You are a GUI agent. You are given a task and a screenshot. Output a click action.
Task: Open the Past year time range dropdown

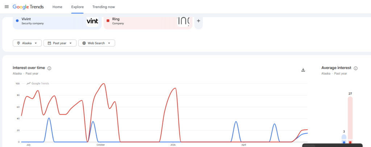pyautogui.click(x=60, y=43)
